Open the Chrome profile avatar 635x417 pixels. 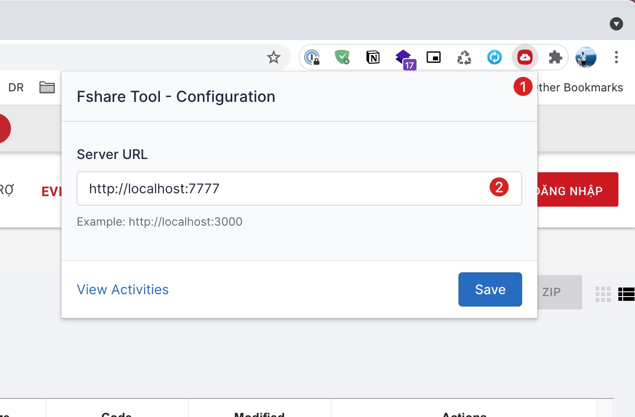click(586, 58)
